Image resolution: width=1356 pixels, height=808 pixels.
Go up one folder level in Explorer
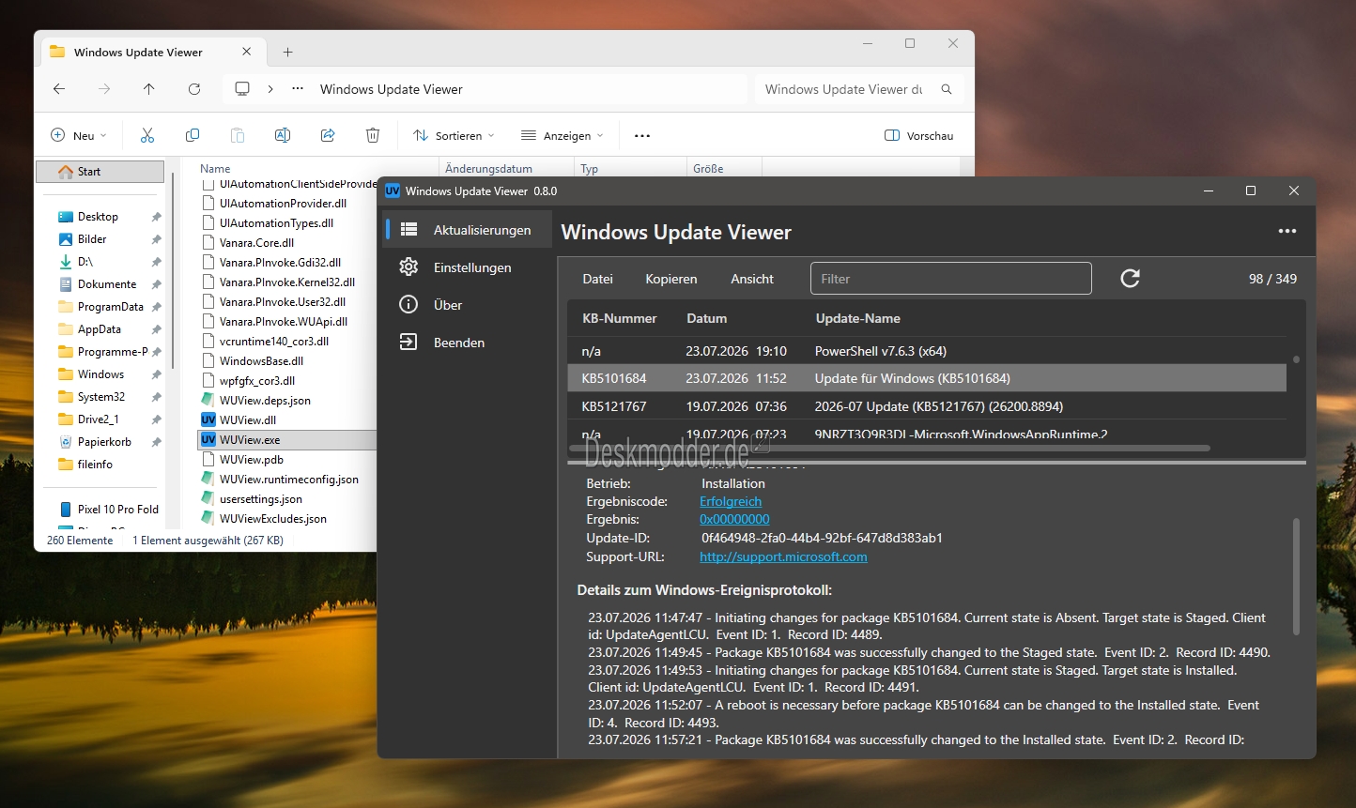[149, 89]
